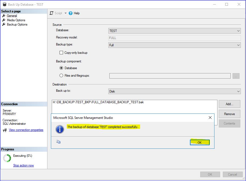Open the Database dropdown showing TEST
Viewport: 246px width, 181px height.
click(174, 31)
